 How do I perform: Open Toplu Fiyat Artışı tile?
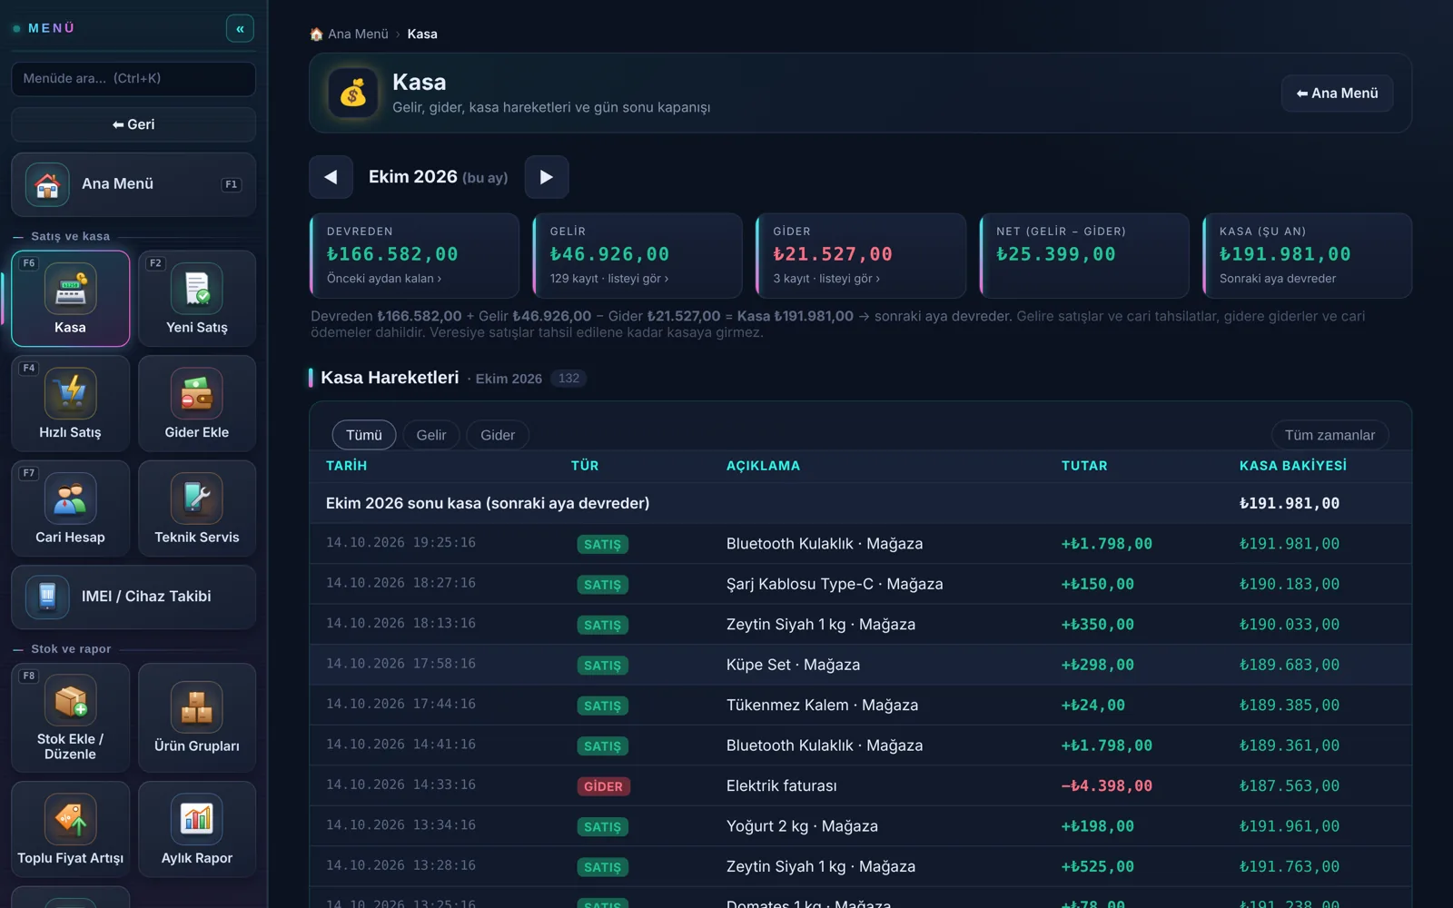pos(70,829)
